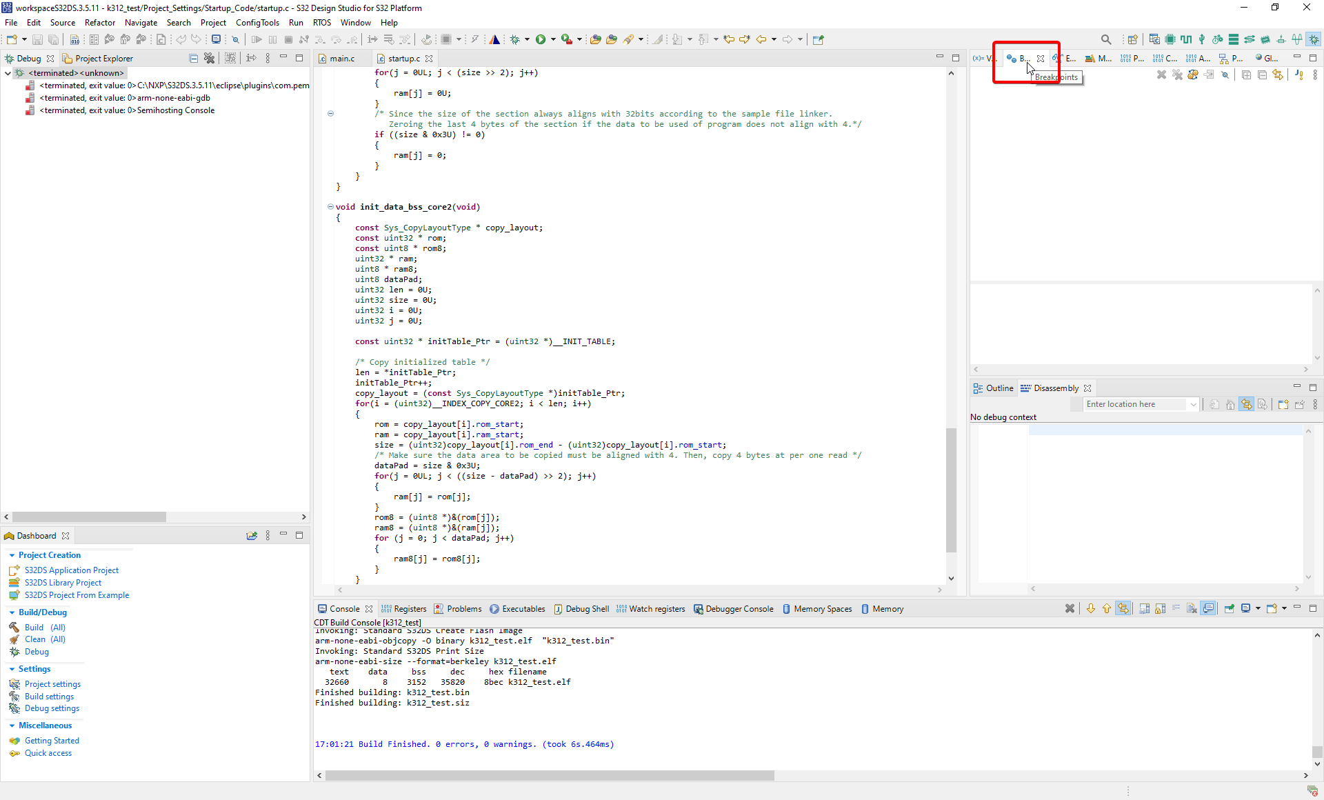The width and height of the screenshot is (1324, 800).
Task: Open the Refactor menu
Action: 100,22
